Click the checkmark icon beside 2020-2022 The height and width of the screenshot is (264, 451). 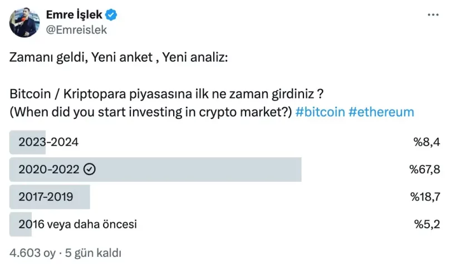click(x=89, y=170)
